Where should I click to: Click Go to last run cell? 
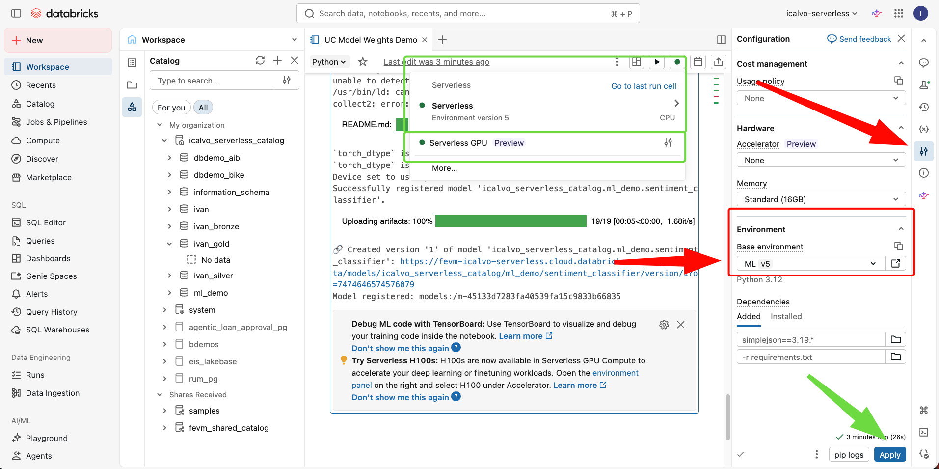click(644, 86)
